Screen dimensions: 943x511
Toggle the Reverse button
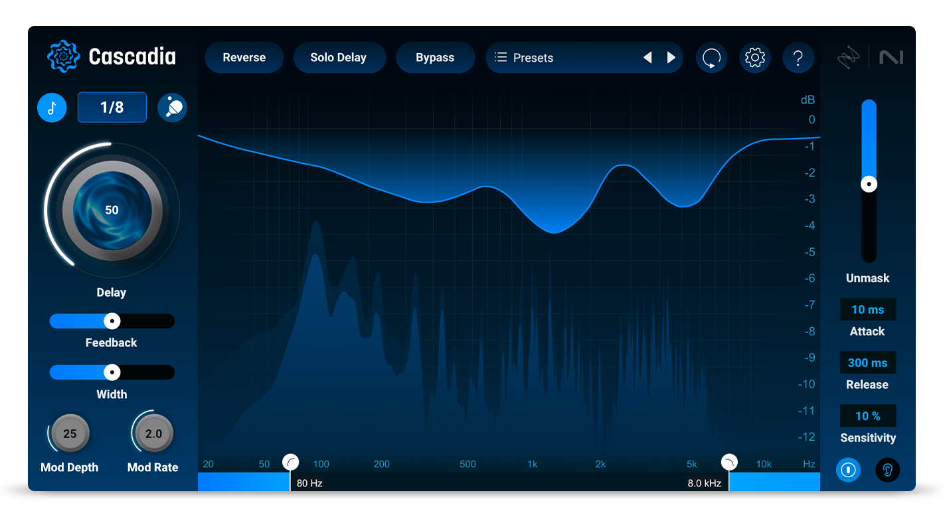coord(244,58)
